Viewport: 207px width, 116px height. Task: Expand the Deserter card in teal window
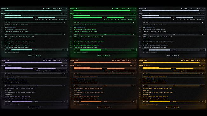(65, 34)
